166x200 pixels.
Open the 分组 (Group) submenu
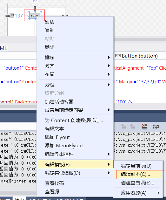click(75, 85)
